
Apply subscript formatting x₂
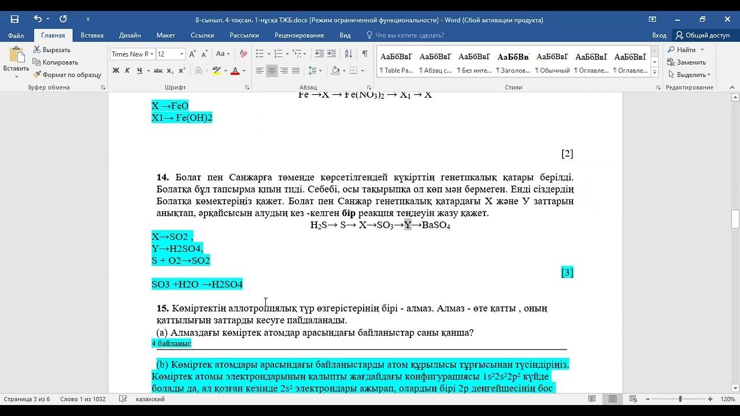pyautogui.click(x=170, y=70)
